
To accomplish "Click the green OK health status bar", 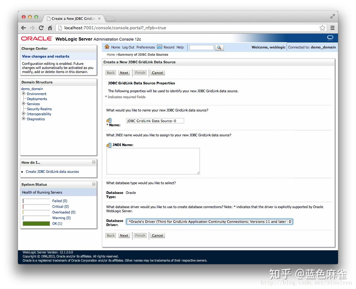I will (36, 224).
